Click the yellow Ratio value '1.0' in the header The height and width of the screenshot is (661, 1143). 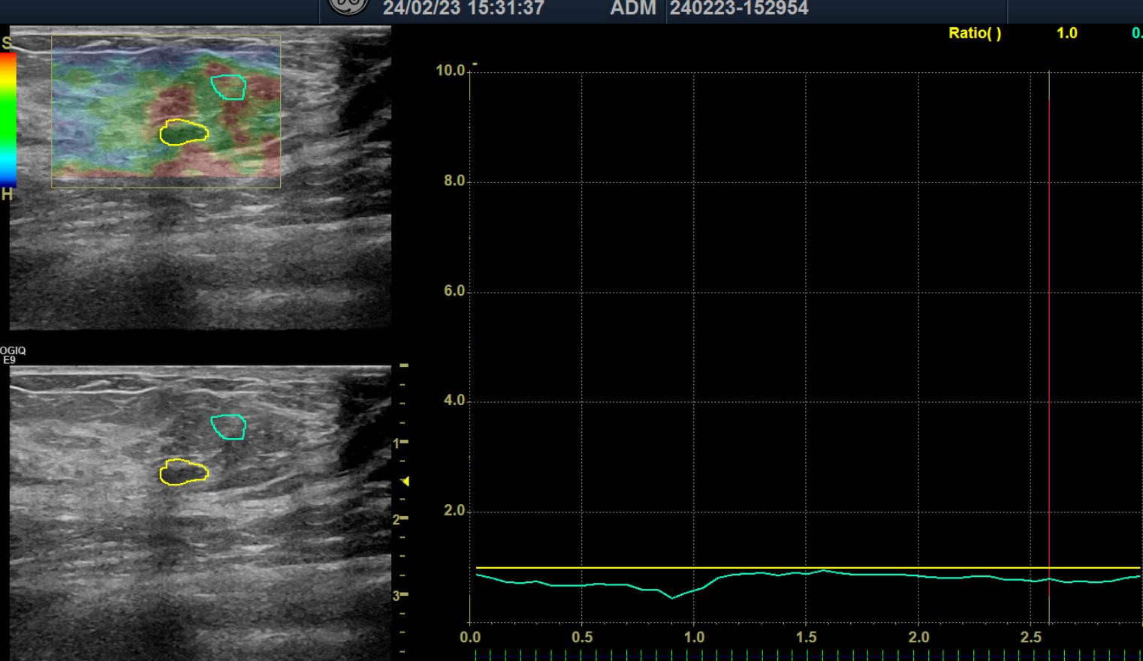pyautogui.click(x=1066, y=33)
